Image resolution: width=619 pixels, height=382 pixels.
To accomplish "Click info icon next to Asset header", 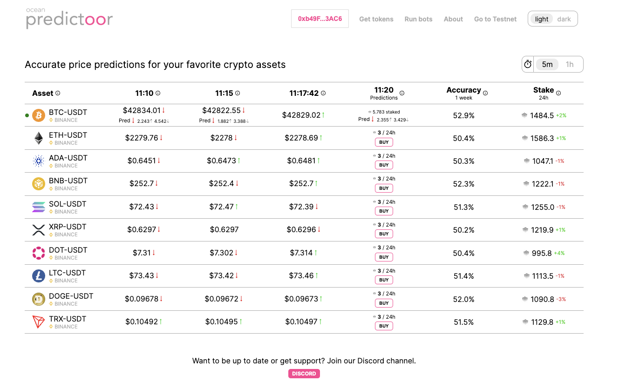I will click(x=58, y=93).
